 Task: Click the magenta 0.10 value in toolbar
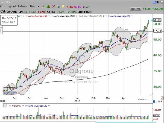pos(78,7)
